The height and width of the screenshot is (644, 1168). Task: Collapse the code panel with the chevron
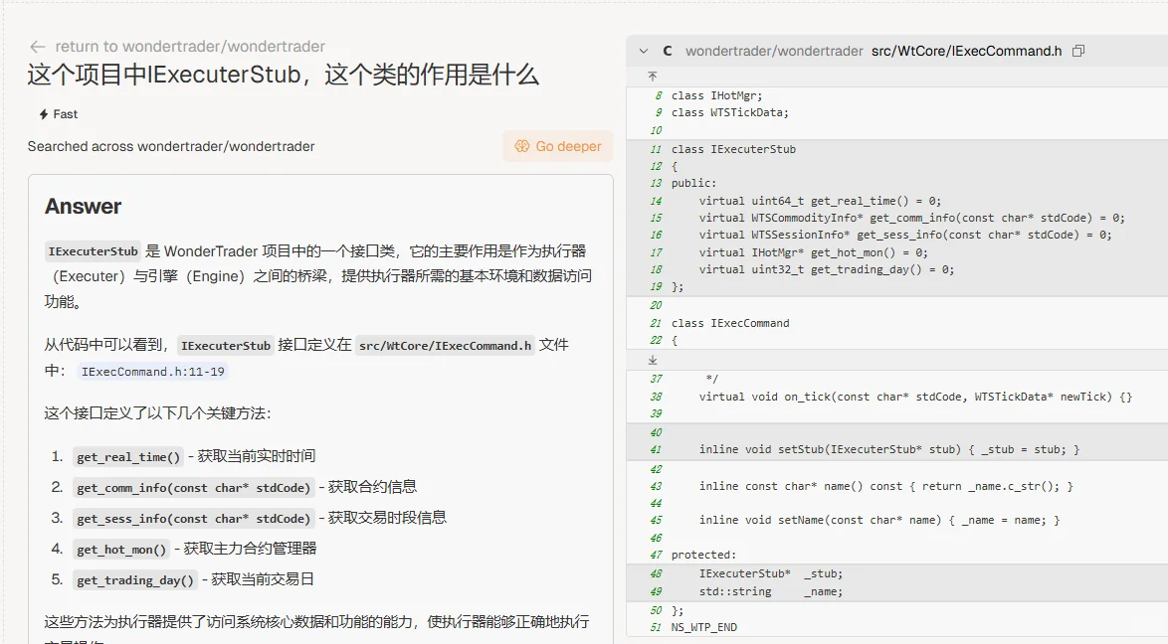tap(642, 51)
